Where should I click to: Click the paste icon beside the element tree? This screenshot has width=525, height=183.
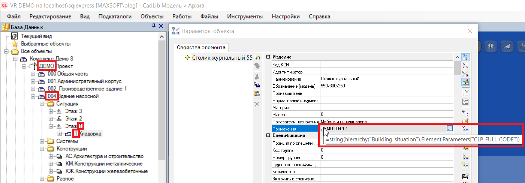[257, 93]
